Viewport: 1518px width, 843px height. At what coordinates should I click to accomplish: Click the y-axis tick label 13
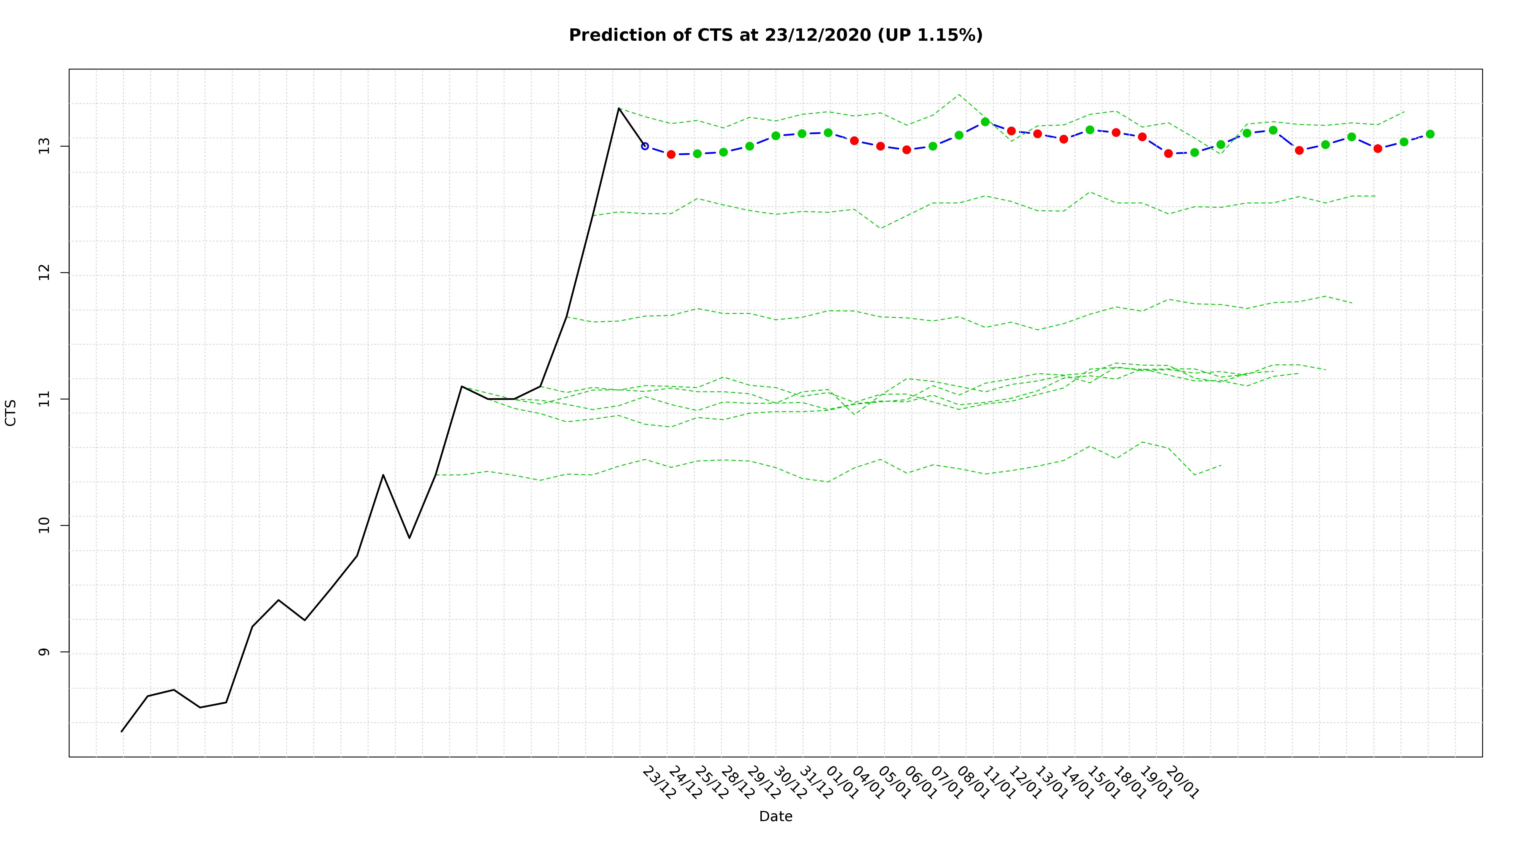[x=45, y=146]
